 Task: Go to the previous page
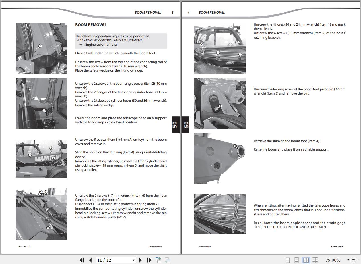coord(90,260)
